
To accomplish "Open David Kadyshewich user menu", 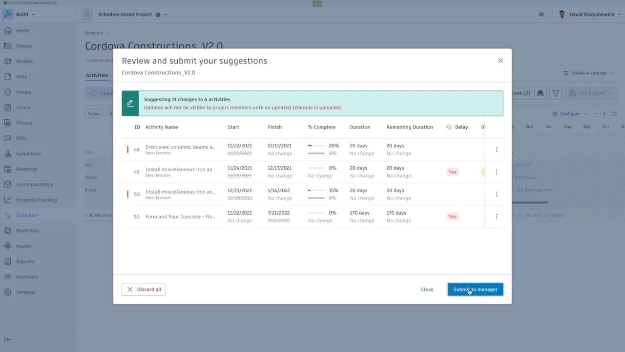I will pyautogui.click(x=589, y=15).
